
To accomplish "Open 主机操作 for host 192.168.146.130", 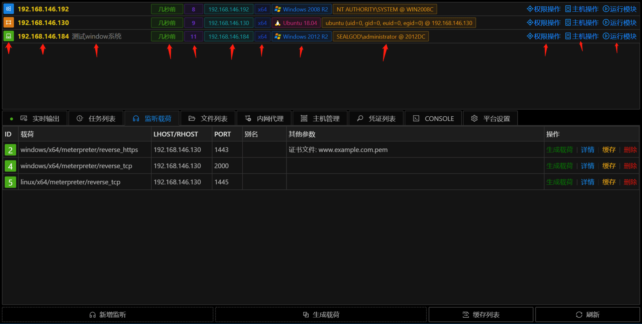I will (x=582, y=23).
